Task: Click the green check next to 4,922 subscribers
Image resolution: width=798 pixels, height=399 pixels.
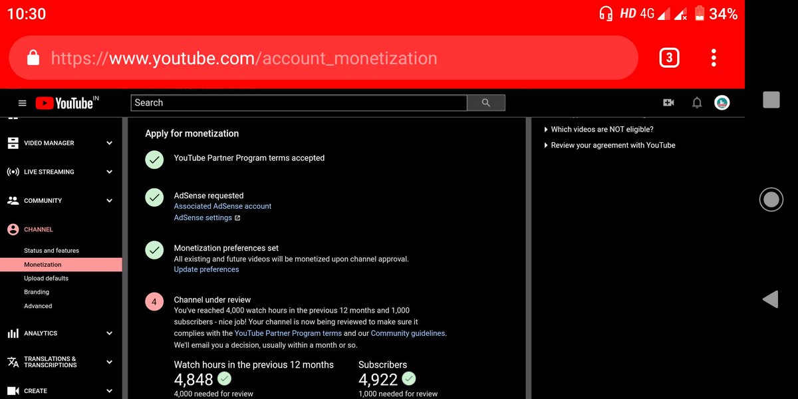Action: [x=409, y=378]
